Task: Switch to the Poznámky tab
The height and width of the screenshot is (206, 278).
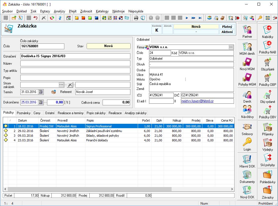Action: tap(24, 113)
